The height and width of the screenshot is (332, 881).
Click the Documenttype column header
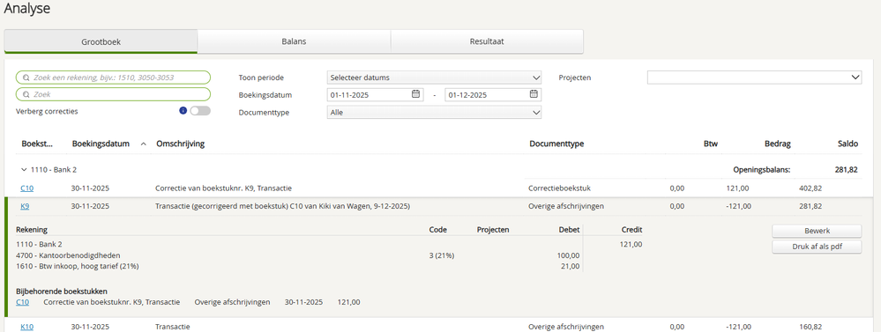coord(556,144)
